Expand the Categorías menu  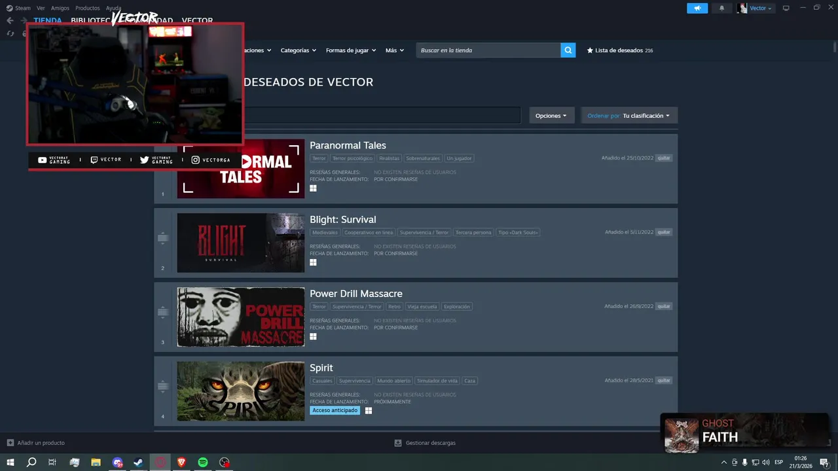click(298, 50)
